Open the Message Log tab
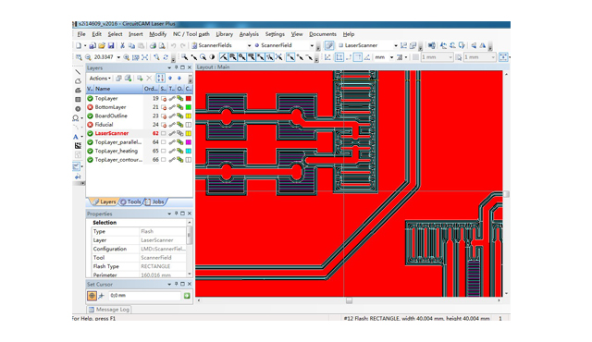Image resolution: width=592 pixels, height=342 pixels. [x=109, y=310]
